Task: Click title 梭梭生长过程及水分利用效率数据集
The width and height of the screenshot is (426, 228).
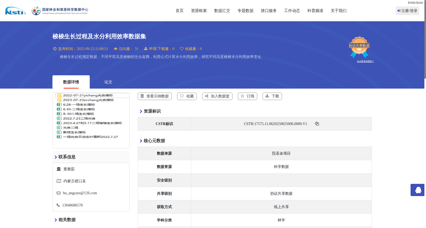Action: click(x=99, y=36)
